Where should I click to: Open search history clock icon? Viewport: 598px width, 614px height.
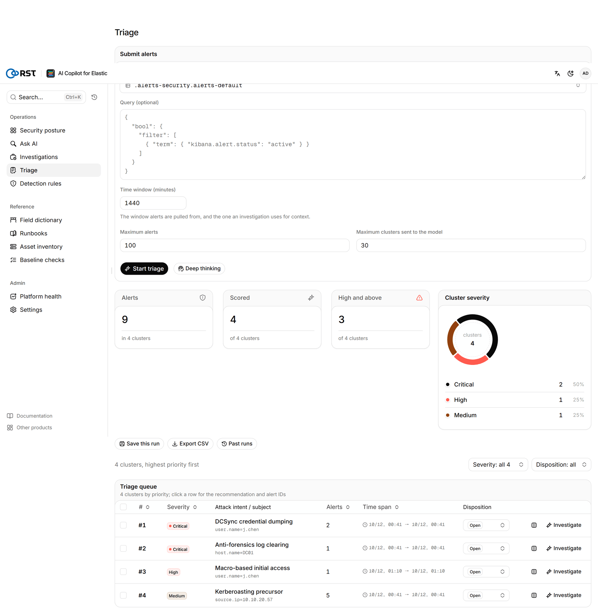(x=94, y=97)
